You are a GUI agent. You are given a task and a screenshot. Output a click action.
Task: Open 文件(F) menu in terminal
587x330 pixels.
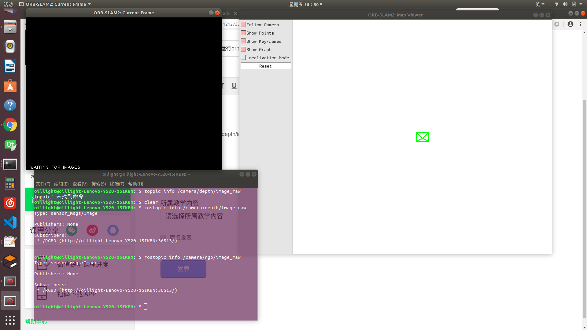coord(43,184)
